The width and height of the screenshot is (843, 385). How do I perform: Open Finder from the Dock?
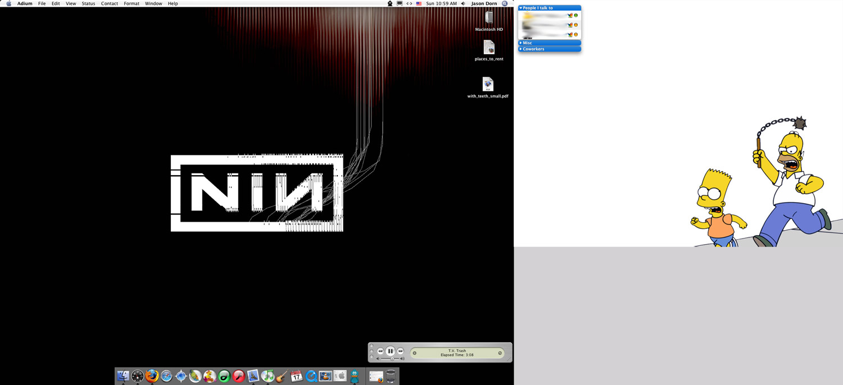123,377
